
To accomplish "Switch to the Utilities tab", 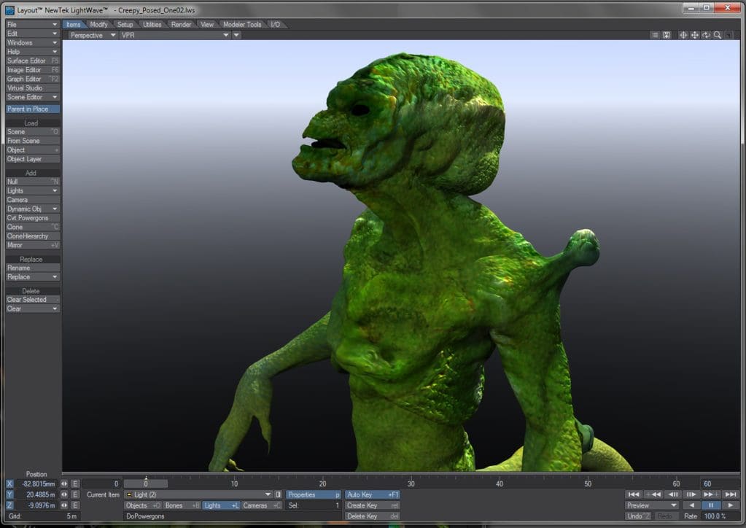I will click(x=152, y=24).
